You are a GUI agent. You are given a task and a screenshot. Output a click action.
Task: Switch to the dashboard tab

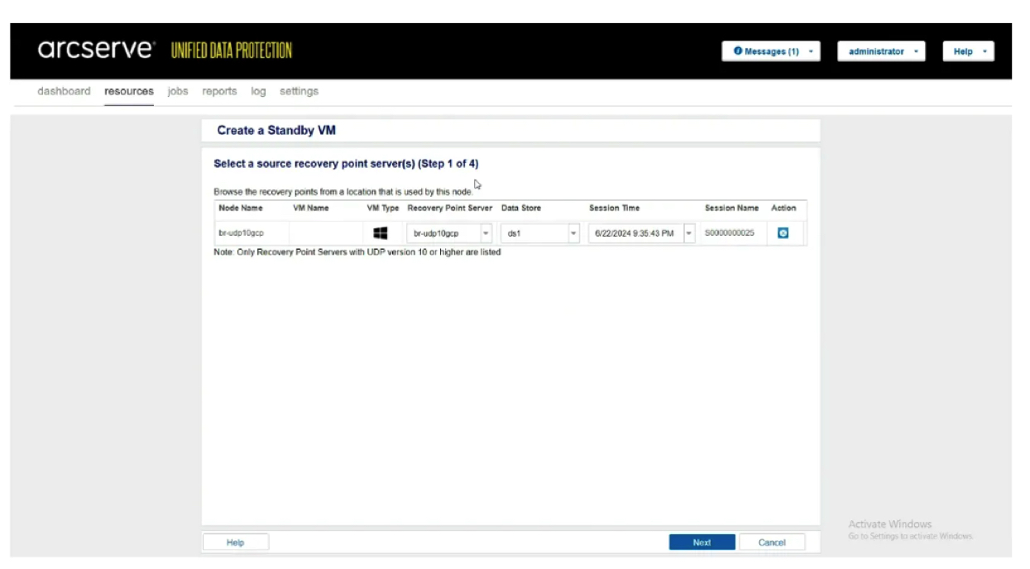[x=64, y=91]
